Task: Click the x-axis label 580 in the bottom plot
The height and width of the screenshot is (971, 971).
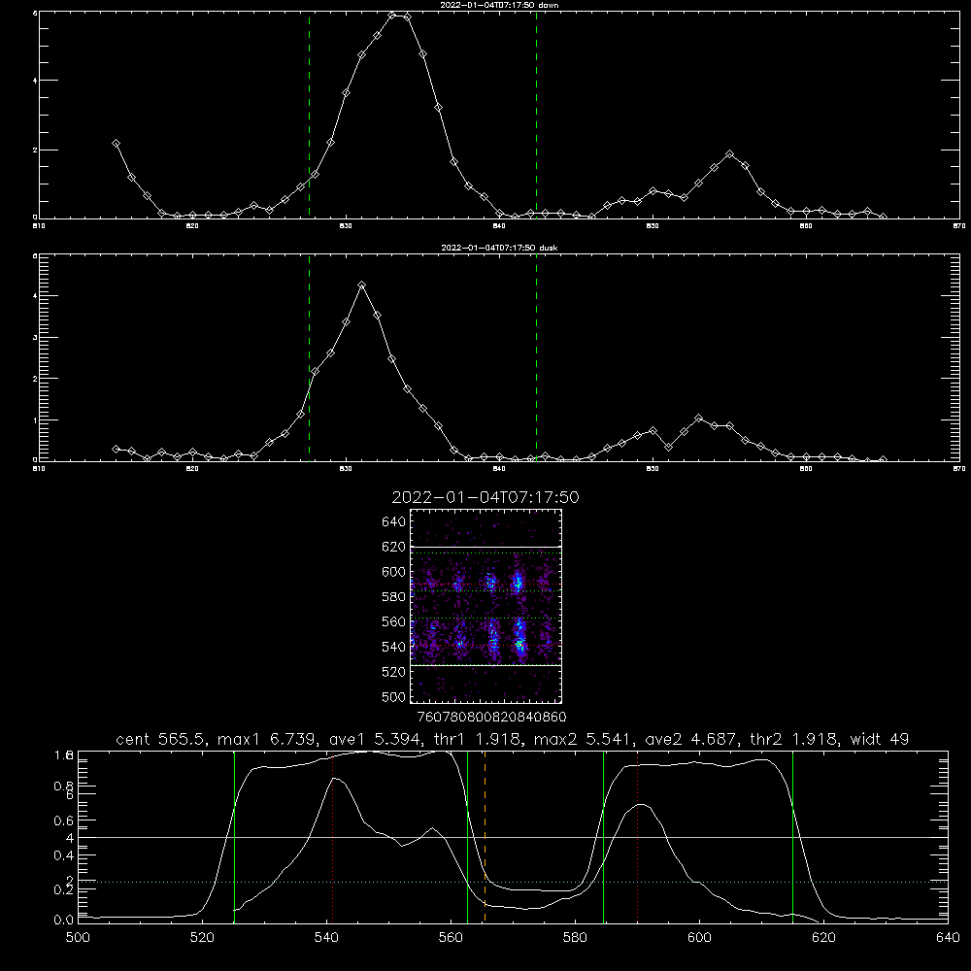Action: coord(575,938)
